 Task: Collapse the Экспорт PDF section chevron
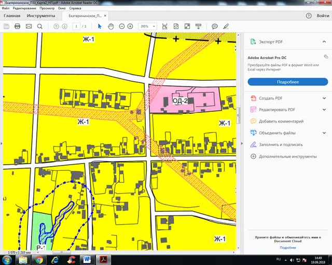click(324, 41)
